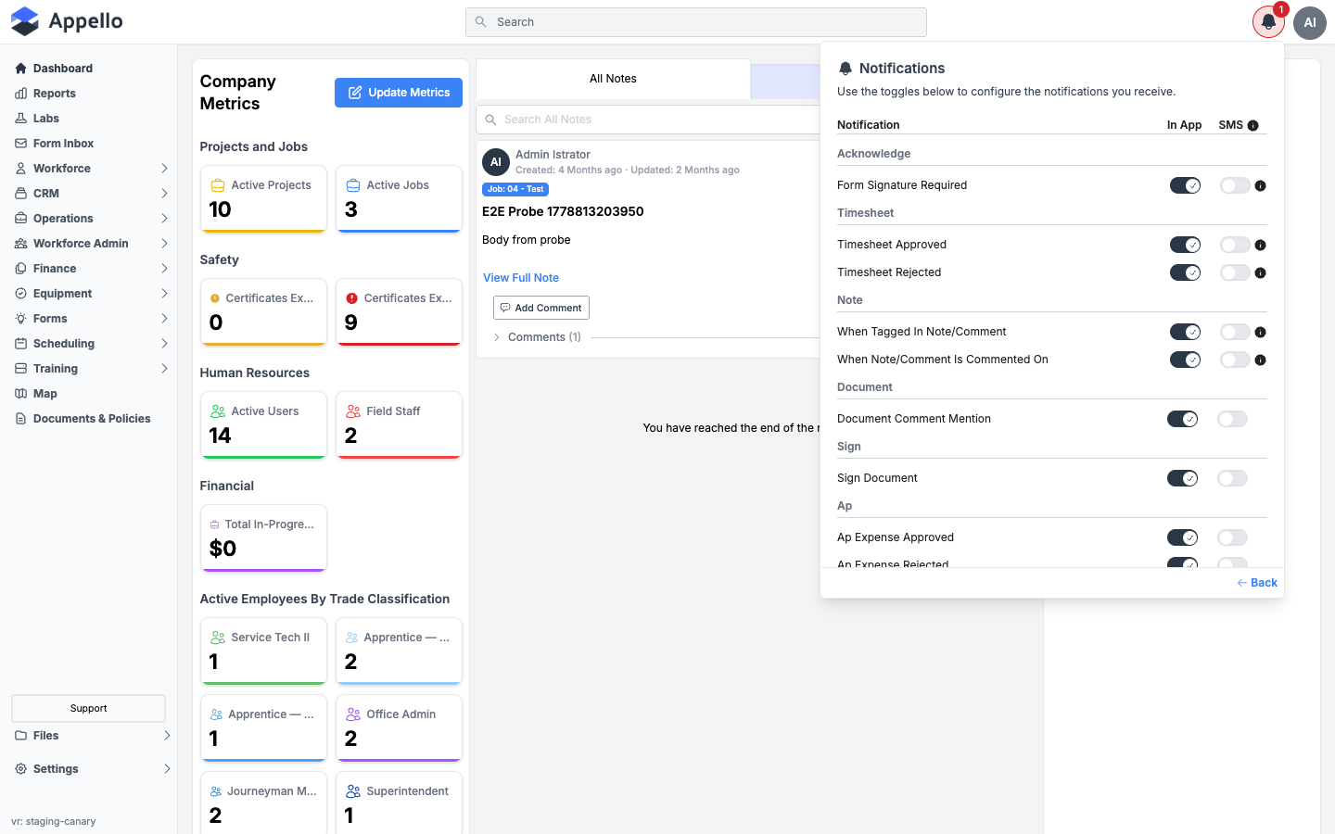Click the Finance icon in sidebar

pos(20,269)
